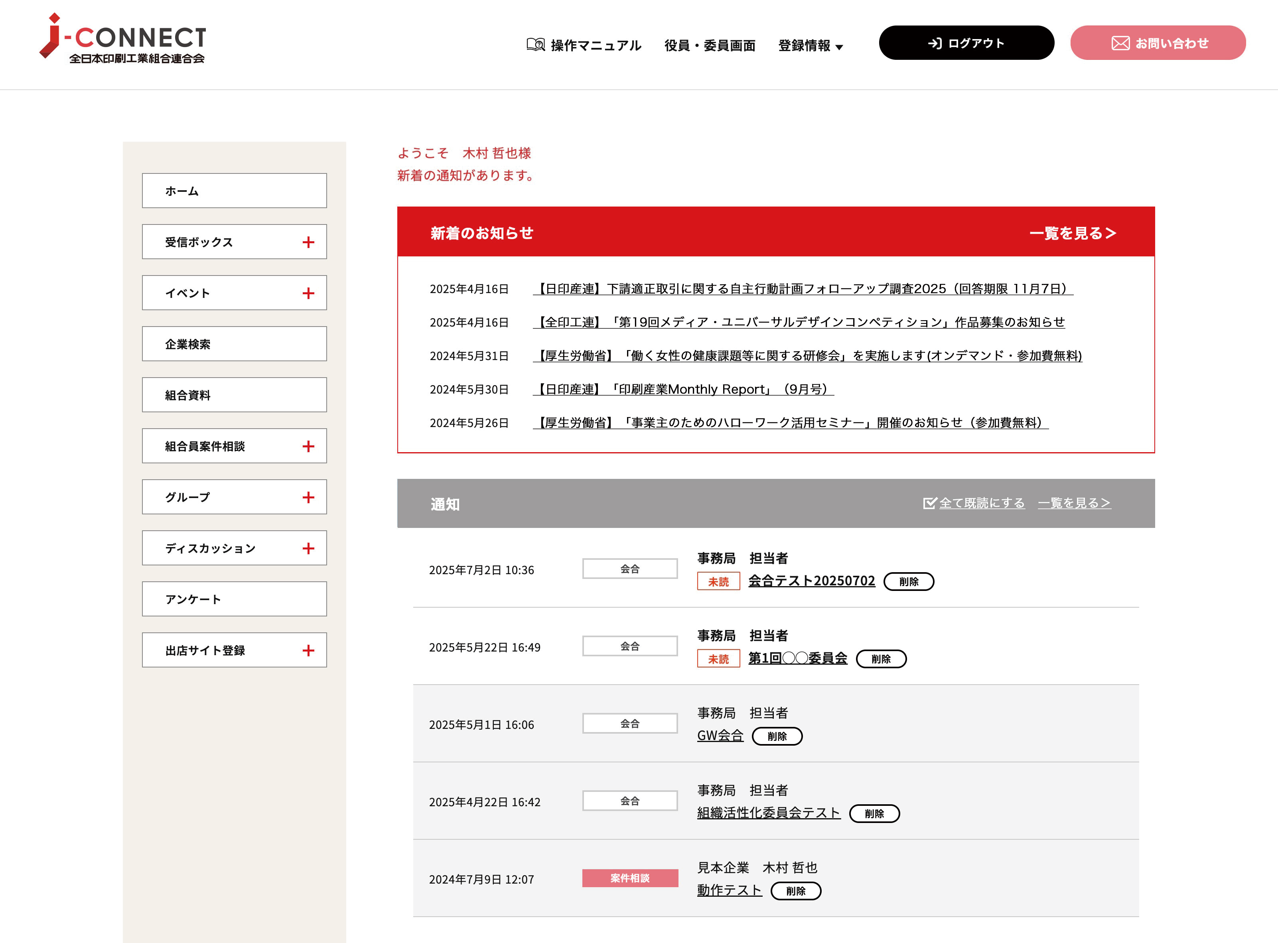Delete the GW会合 notification
This screenshot has height=943, width=1278.
[x=777, y=736]
